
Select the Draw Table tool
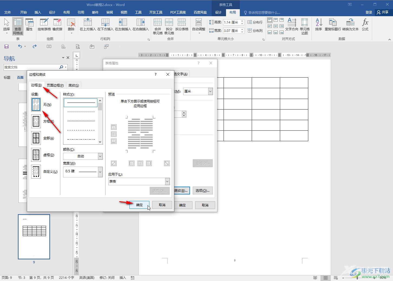[44, 25]
